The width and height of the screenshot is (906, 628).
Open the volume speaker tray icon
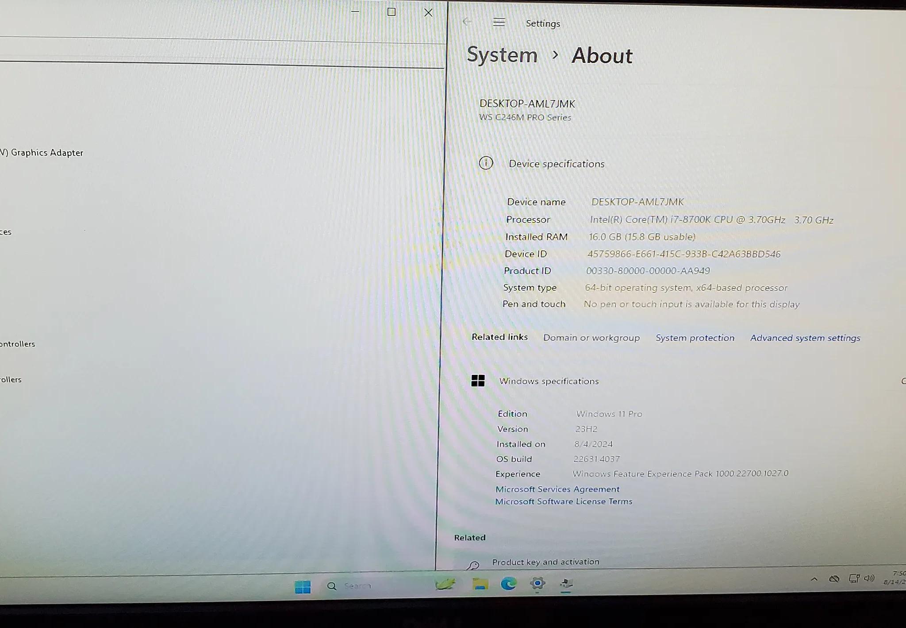(869, 578)
